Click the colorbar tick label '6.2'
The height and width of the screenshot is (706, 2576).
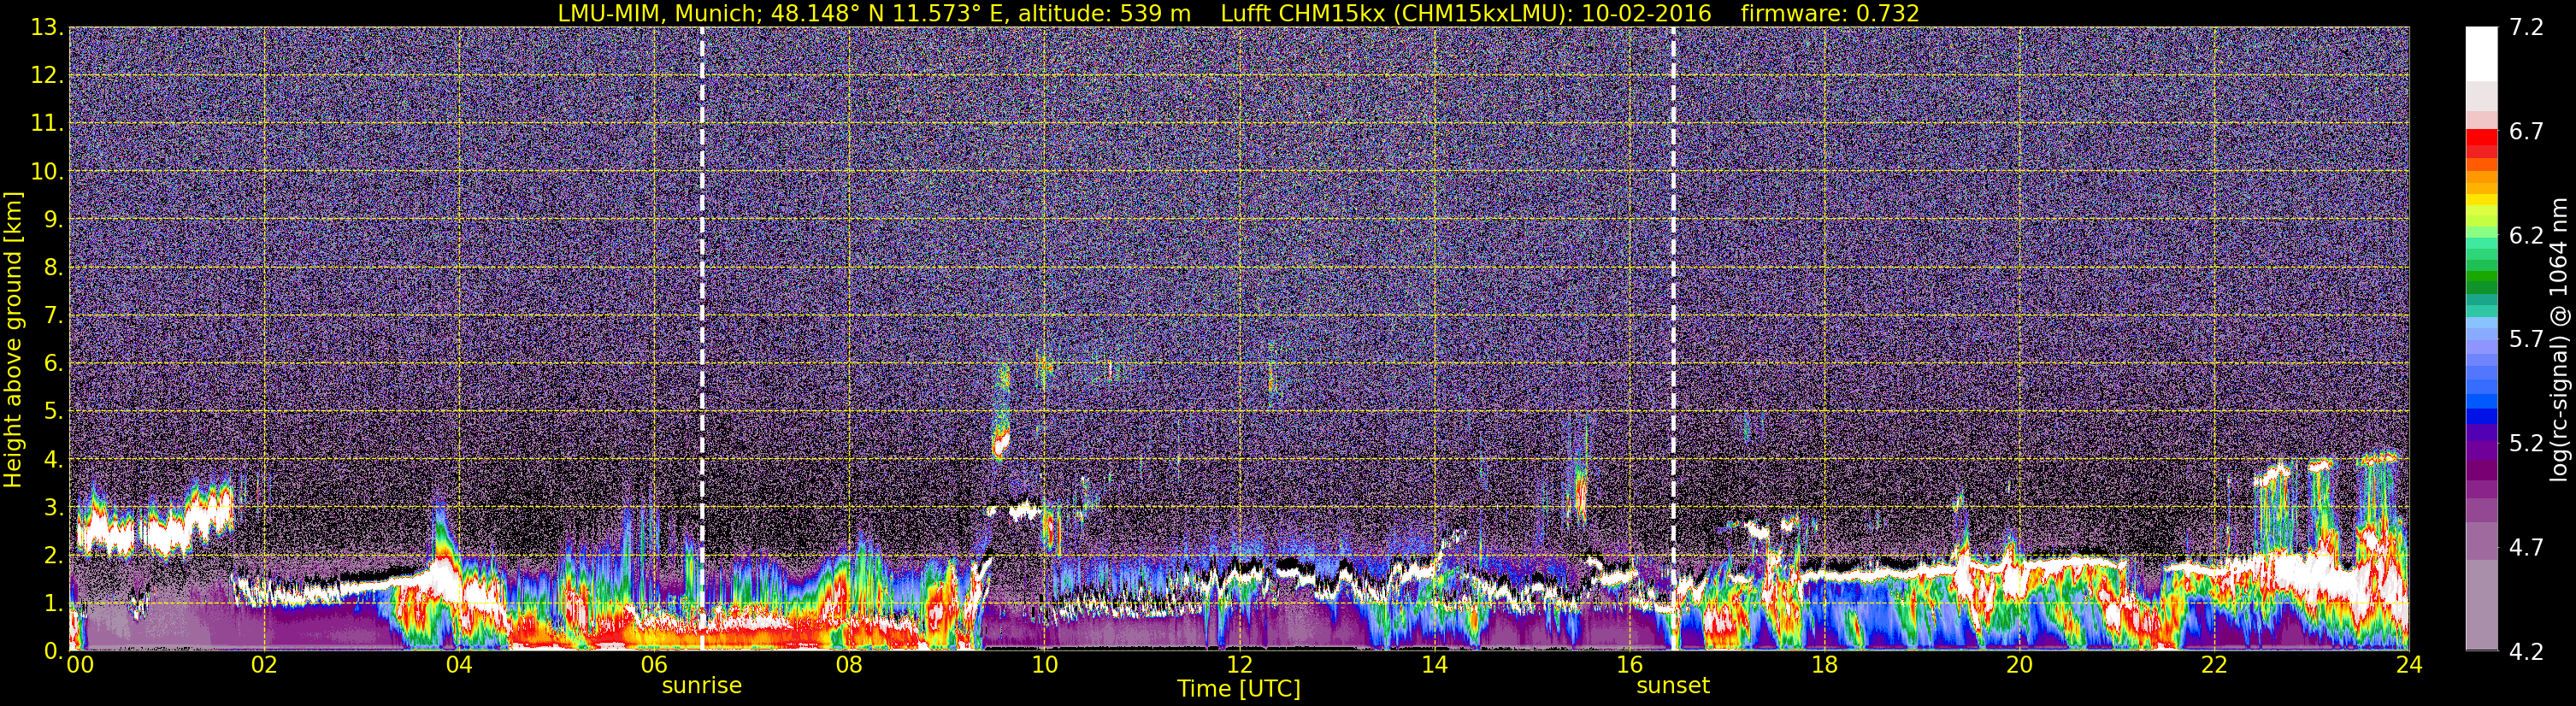[2526, 236]
